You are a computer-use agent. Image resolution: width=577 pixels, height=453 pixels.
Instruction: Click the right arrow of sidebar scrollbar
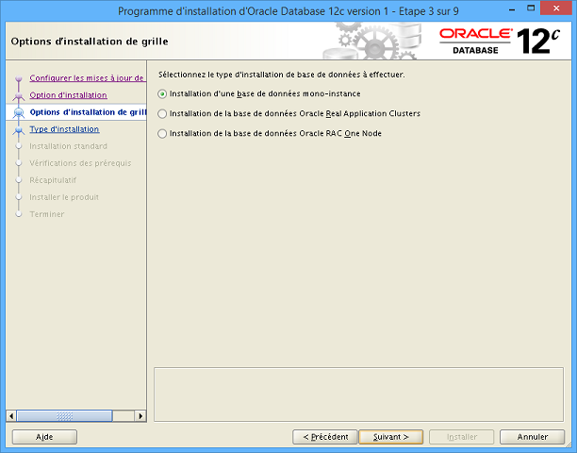point(140,416)
